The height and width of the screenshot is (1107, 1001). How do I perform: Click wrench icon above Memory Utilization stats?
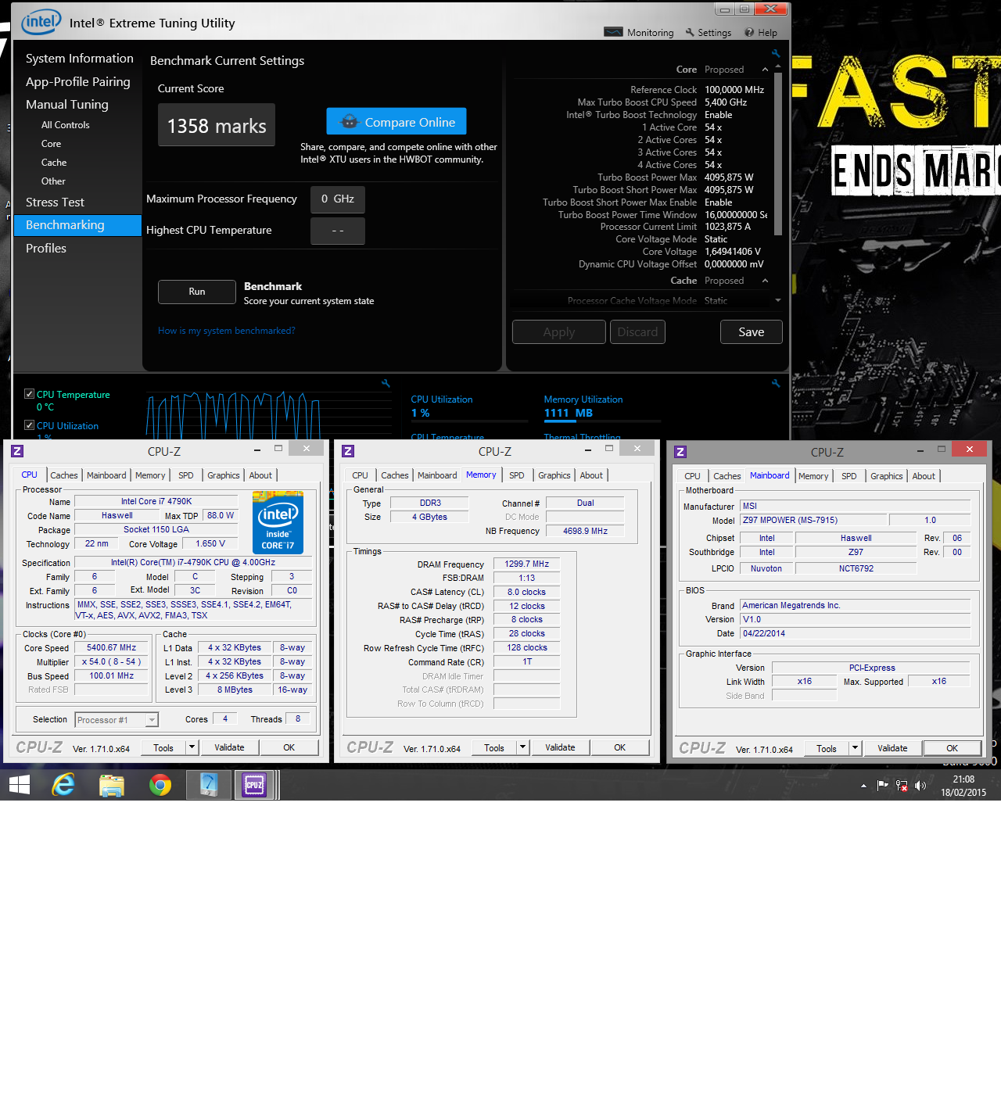click(x=776, y=384)
